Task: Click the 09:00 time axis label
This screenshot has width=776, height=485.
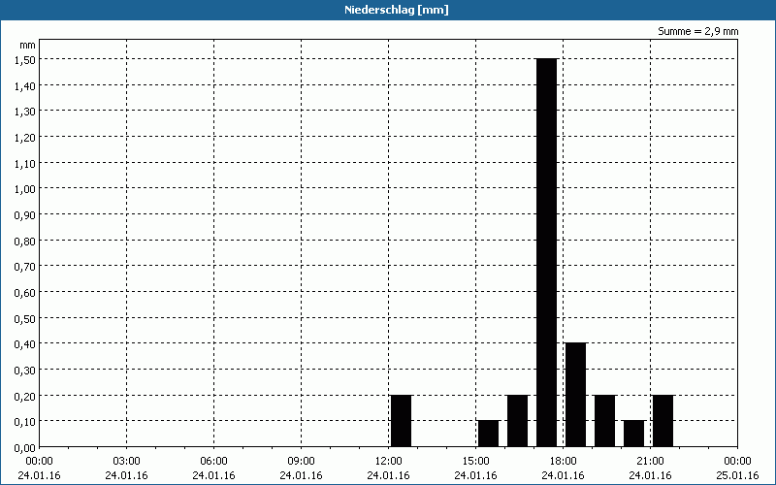Action: pyautogui.click(x=301, y=462)
